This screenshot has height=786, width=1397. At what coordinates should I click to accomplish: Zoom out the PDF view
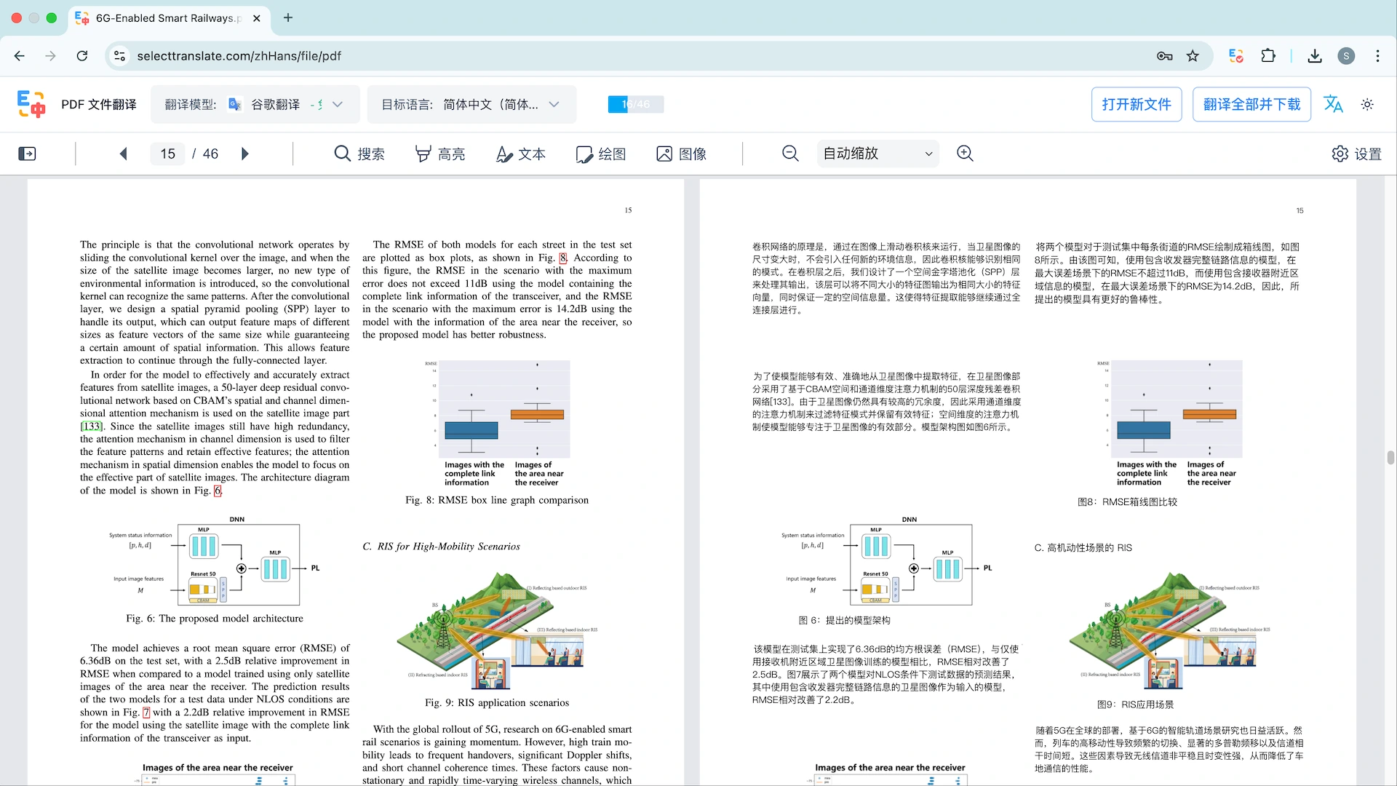point(790,154)
